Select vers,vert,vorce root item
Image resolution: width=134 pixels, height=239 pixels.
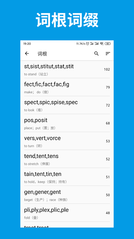pos(67,141)
